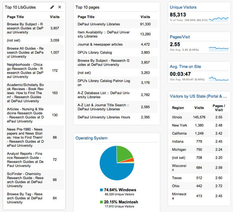233x212 pixels.
Task: Click the green Macintosh legend swatch
Action: (101, 202)
